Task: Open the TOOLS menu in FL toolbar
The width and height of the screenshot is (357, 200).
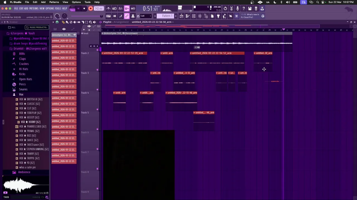Action: coord(58,8)
